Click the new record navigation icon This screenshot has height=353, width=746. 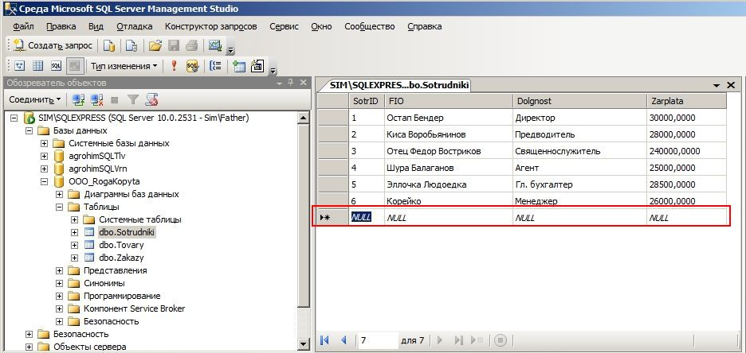click(477, 340)
